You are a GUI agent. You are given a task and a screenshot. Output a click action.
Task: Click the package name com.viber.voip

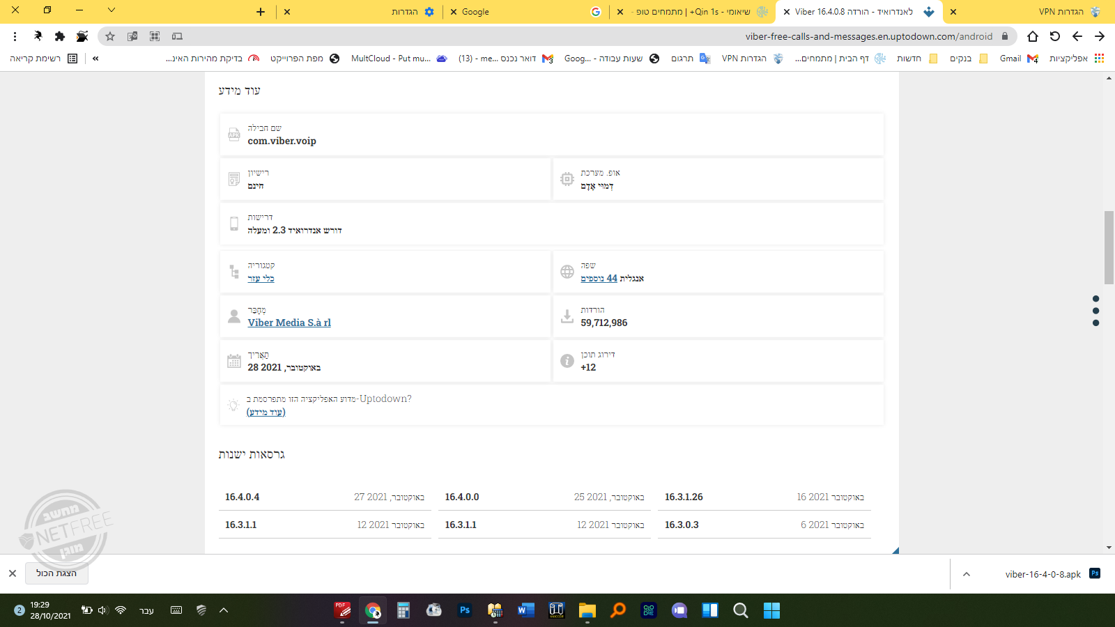[x=282, y=141]
